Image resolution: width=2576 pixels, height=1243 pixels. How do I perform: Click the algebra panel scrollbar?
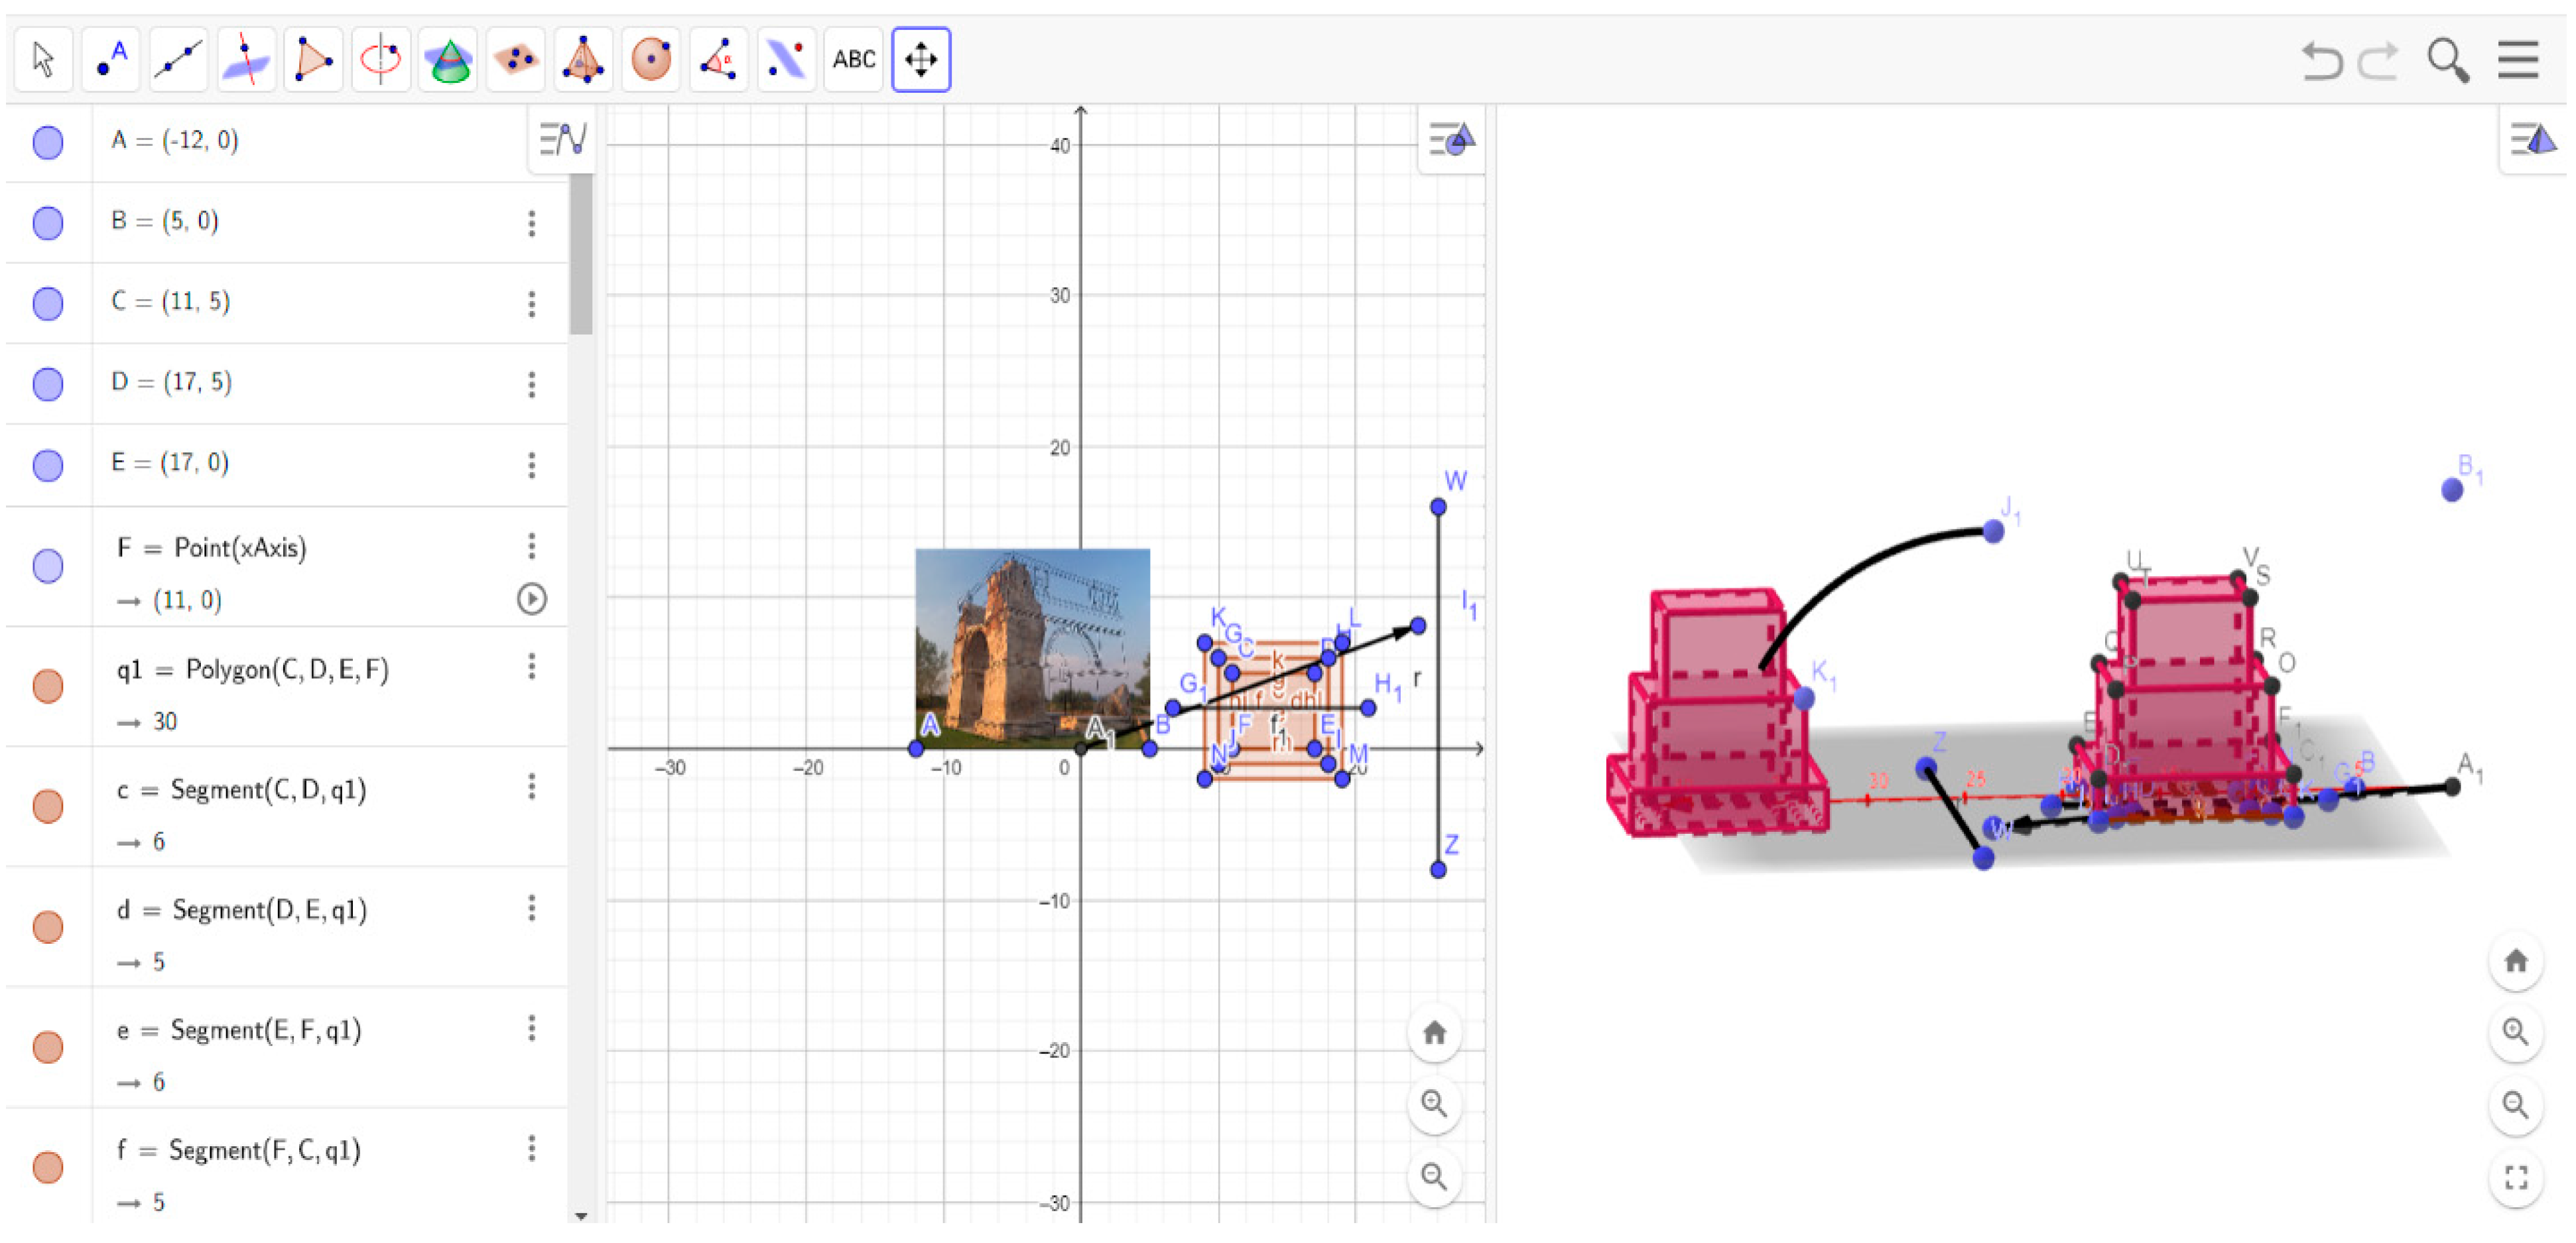[581, 255]
